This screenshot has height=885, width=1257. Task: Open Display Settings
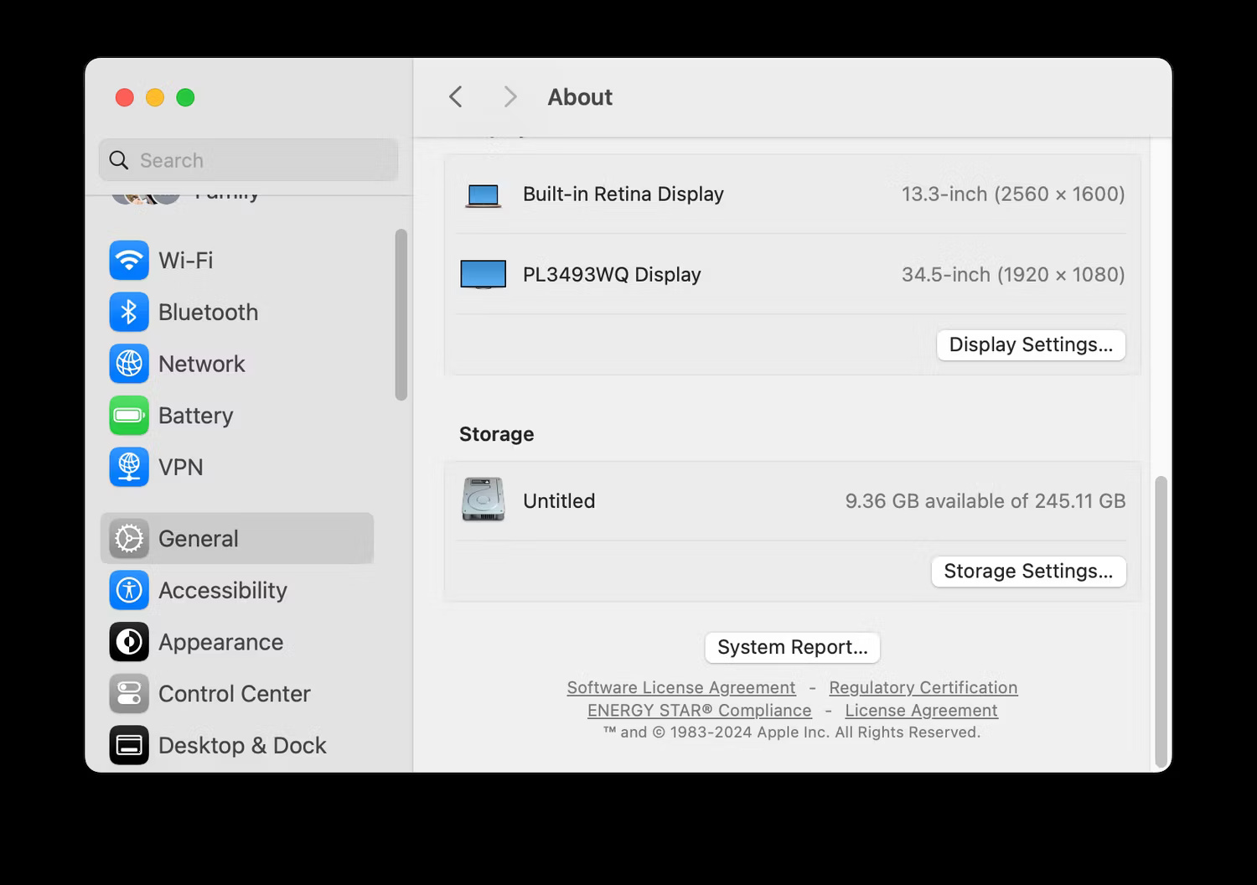[1031, 344]
